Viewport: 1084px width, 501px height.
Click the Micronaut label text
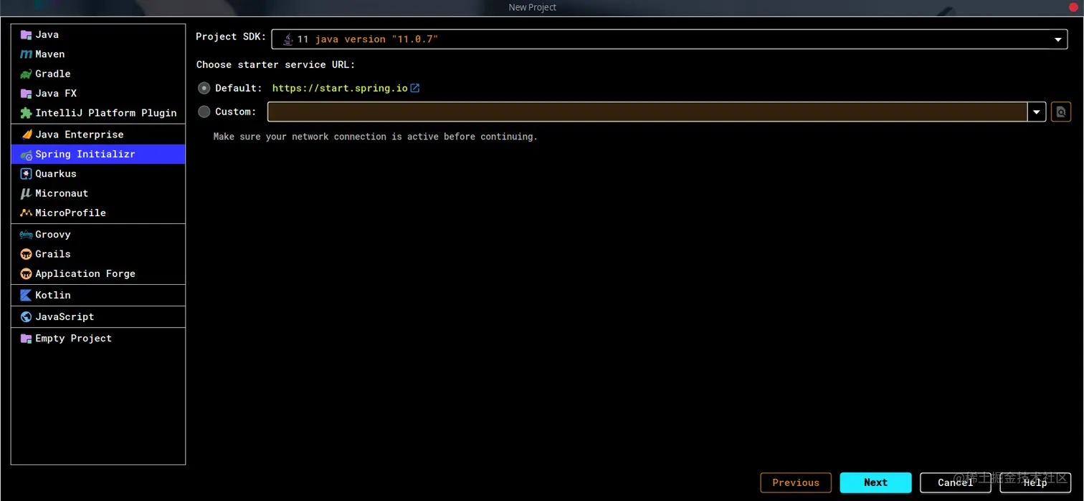pos(62,193)
